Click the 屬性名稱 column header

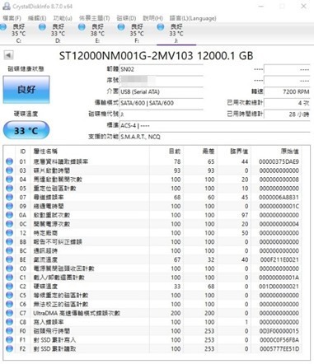click(45, 152)
